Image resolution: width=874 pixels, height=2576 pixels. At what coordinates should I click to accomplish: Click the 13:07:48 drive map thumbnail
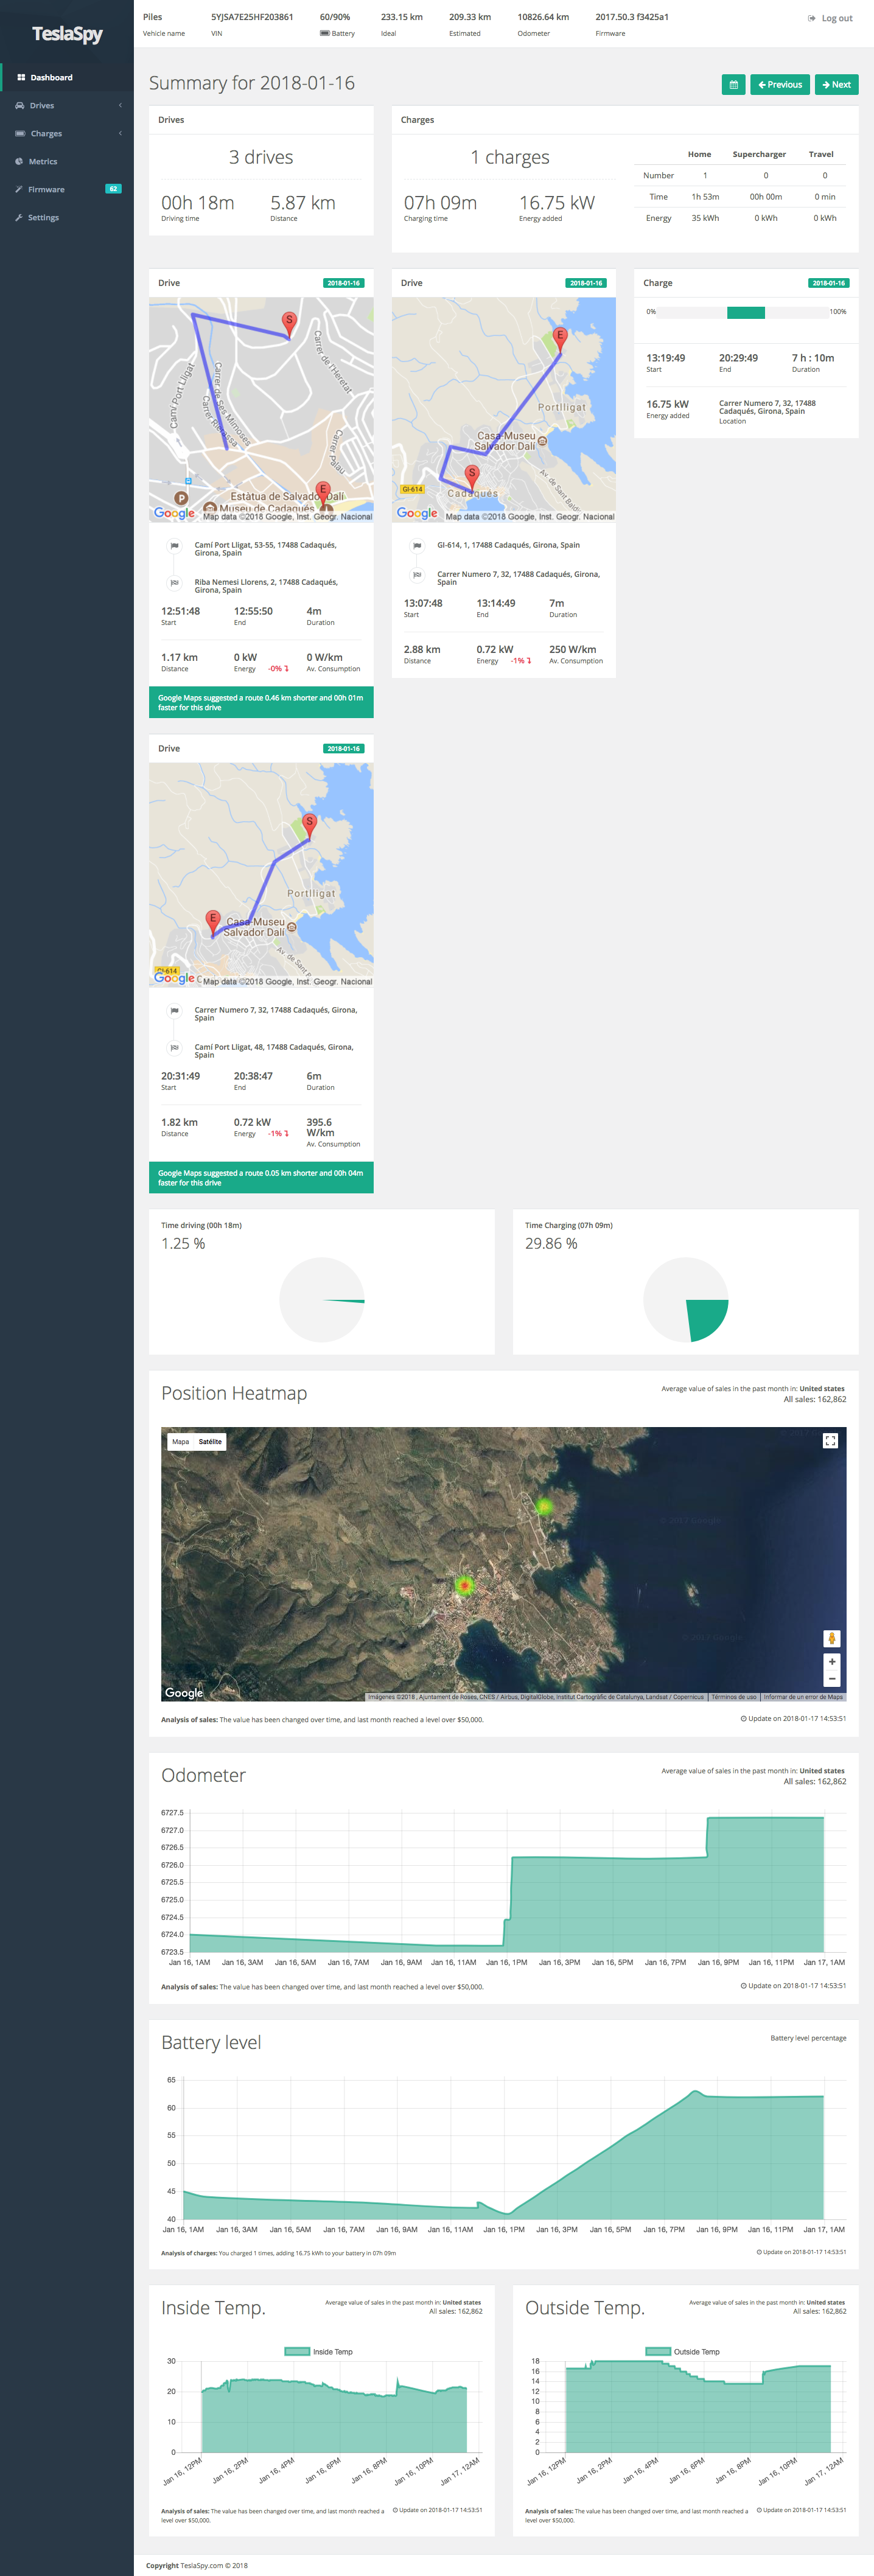[504, 410]
